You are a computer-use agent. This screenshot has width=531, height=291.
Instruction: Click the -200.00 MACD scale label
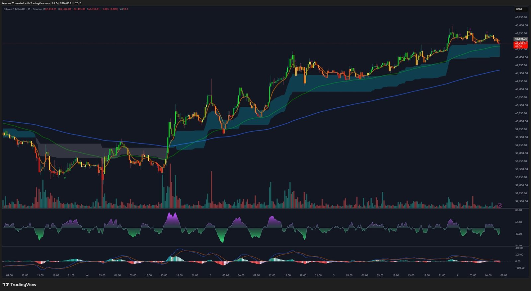(x=520, y=268)
